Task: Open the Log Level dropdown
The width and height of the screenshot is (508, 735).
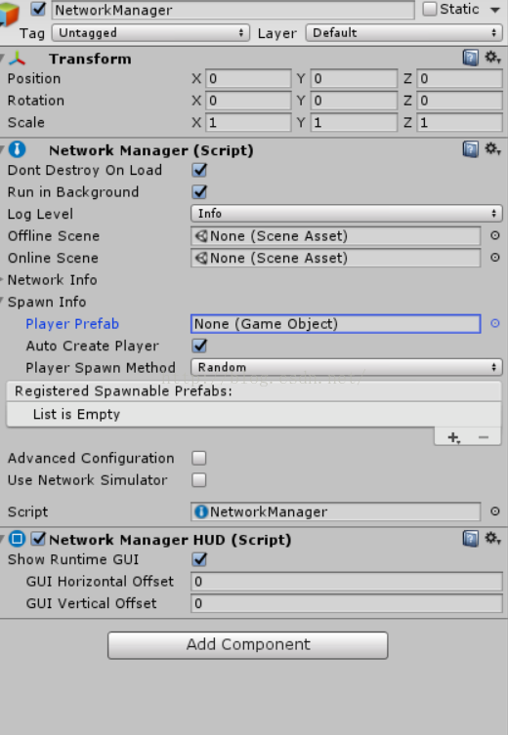Action: (x=347, y=214)
